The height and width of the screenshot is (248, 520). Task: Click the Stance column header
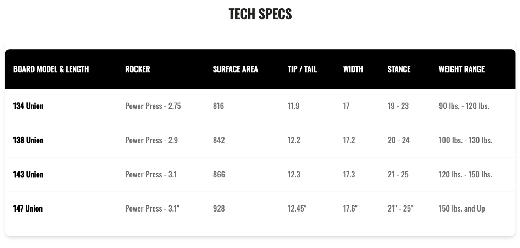pos(399,69)
